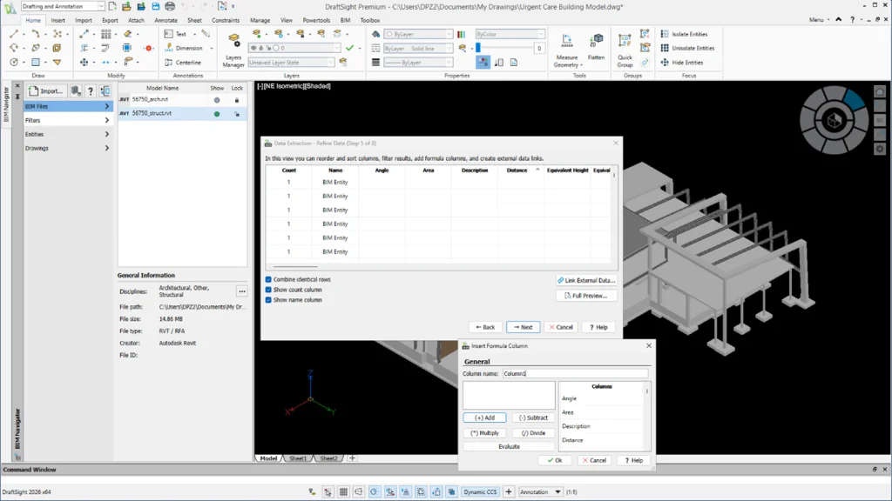This screenshot has width=892, height=501.
Task: Disable Show name column checkbox
Action: pos(269,300)
